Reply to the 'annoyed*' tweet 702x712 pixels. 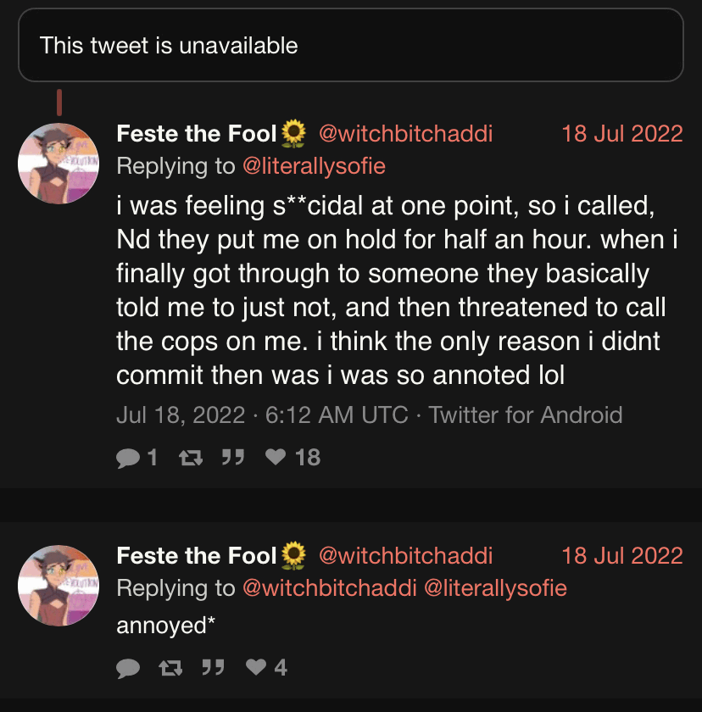click(x=128, y=669)
